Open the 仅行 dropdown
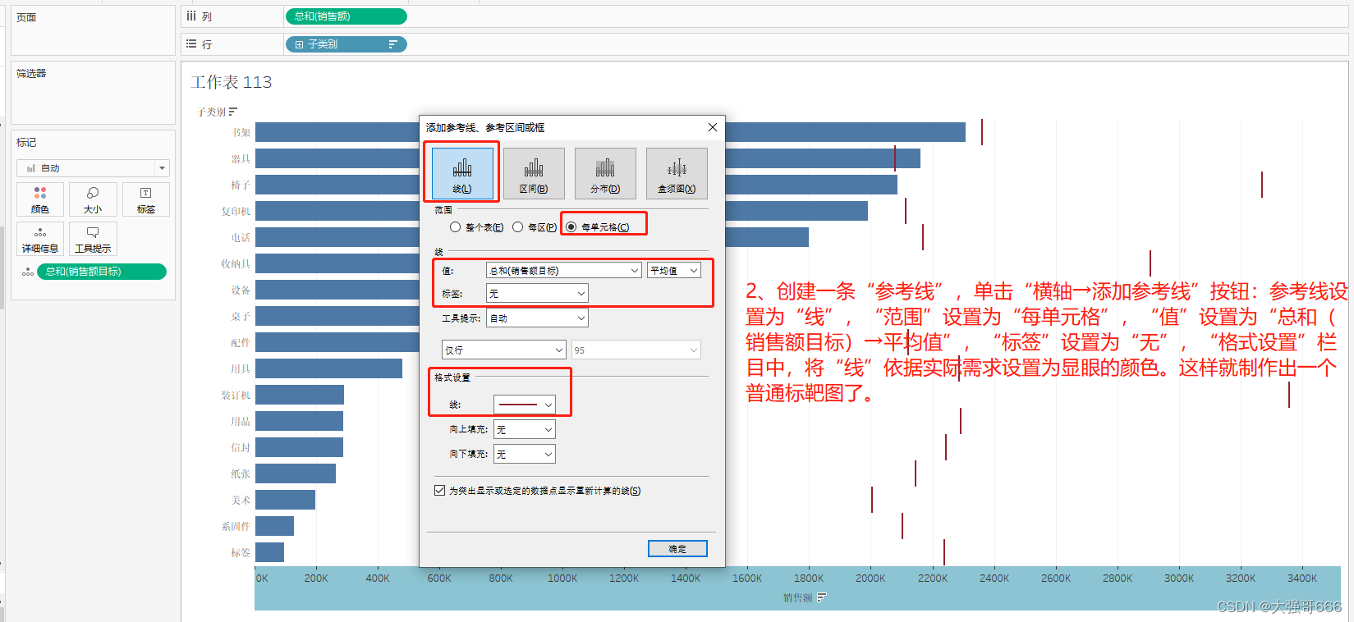The width and height of the screenshot is (1354, 622). (x=503, y=350)
